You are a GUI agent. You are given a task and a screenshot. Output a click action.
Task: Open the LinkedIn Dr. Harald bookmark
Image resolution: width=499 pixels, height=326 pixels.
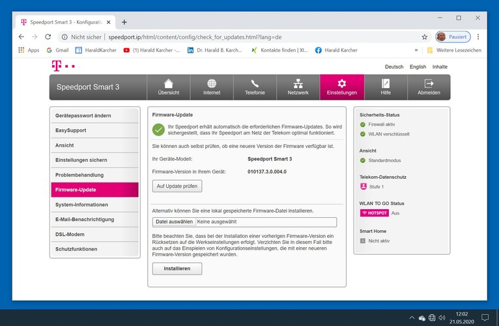point(214,50)
